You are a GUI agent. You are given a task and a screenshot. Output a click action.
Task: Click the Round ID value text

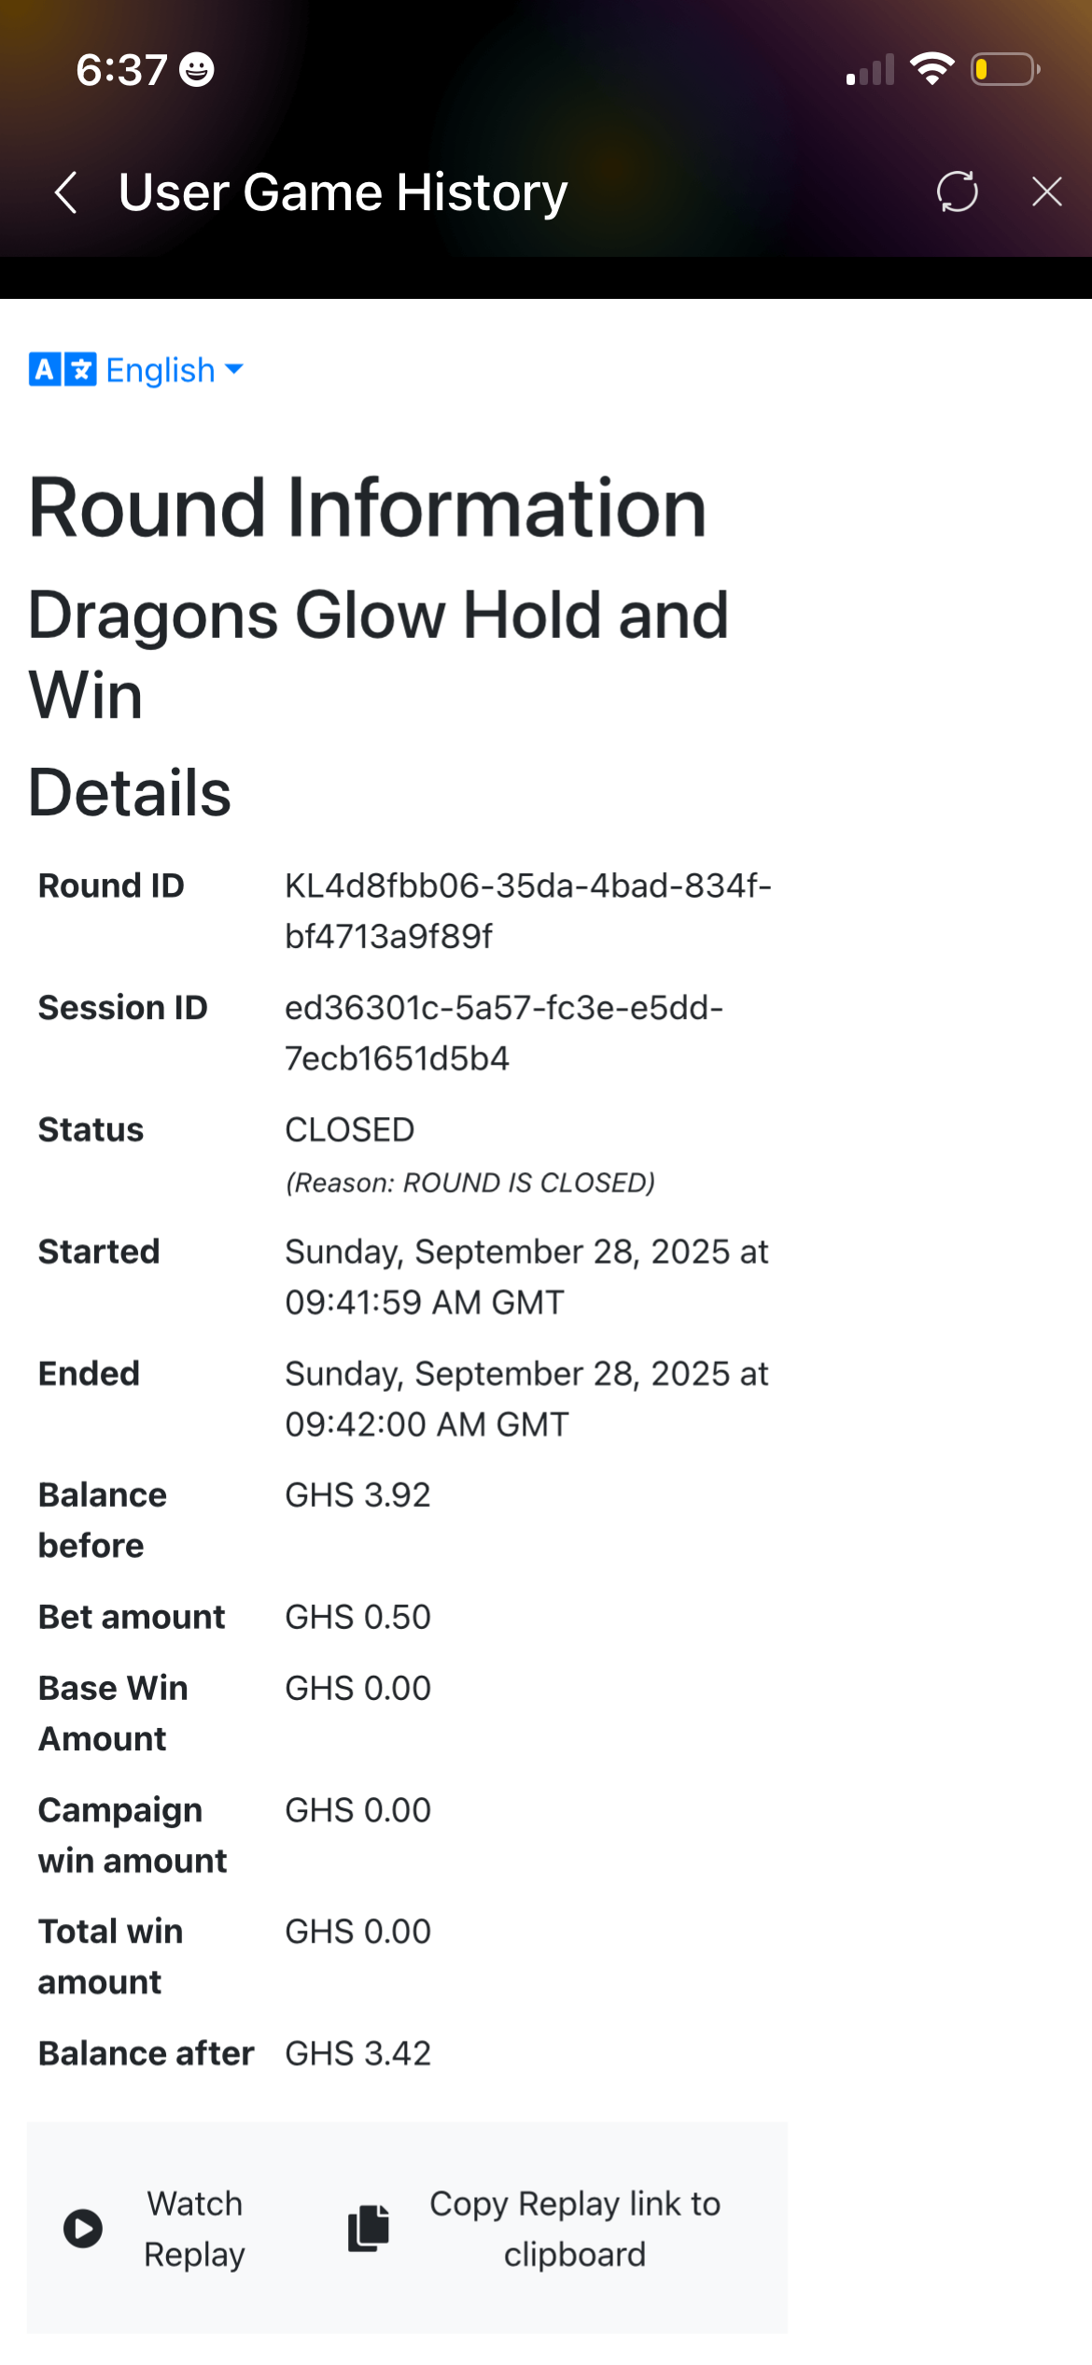coord(527,911)
